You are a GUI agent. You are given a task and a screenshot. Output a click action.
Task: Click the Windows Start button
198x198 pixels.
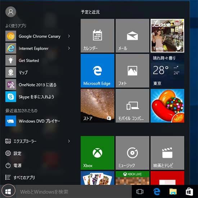pyautogui.click(x=8, y=192)
